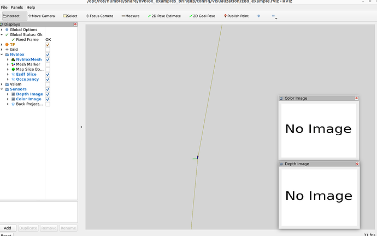Image resolution: width=377 pixels, height=236 pixels.
Task: Enable the Back Projection checkbox
Action: click(x=48, y=104)
